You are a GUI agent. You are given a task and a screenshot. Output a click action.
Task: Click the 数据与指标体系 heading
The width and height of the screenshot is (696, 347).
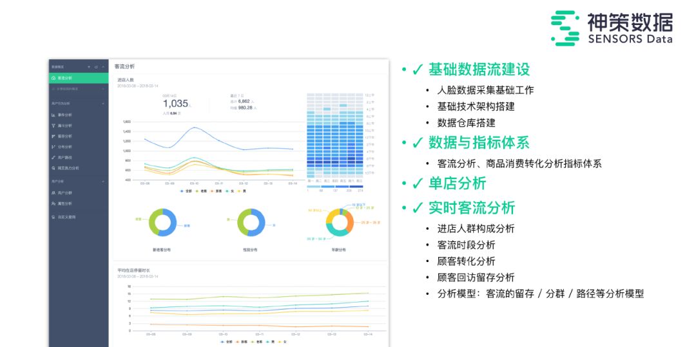(x=479, y=143)
